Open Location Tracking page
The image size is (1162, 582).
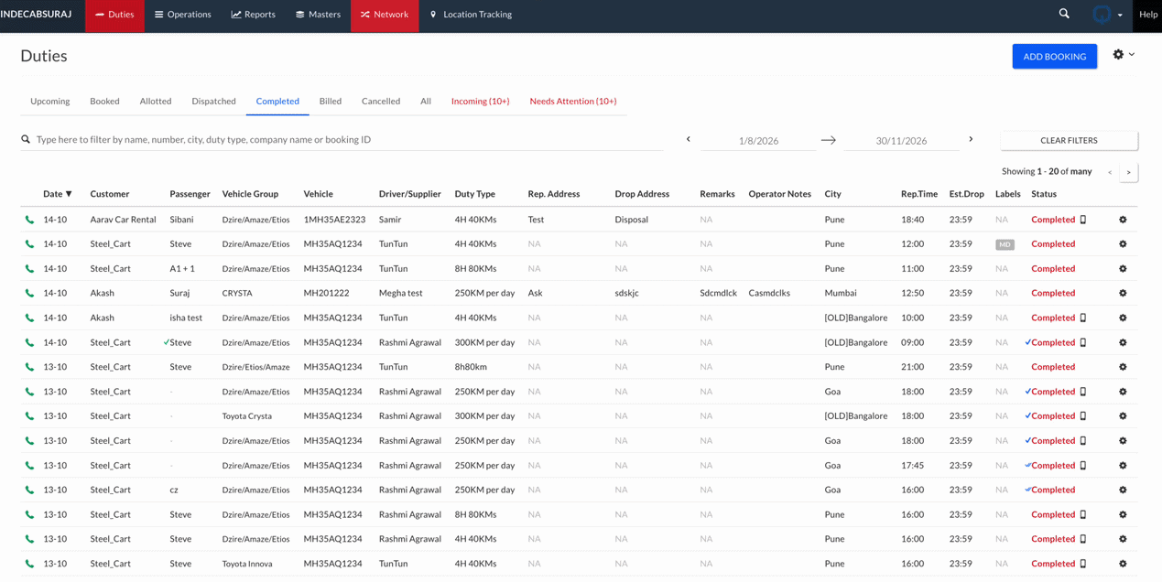point(471,15)
